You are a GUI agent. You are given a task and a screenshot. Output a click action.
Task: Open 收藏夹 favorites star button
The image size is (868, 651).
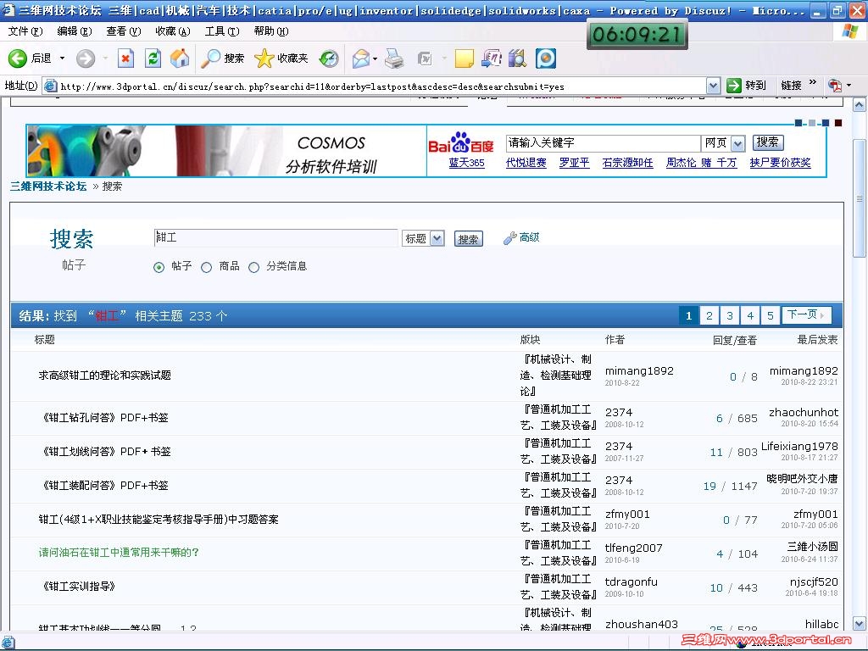click(x=281, y=58)
